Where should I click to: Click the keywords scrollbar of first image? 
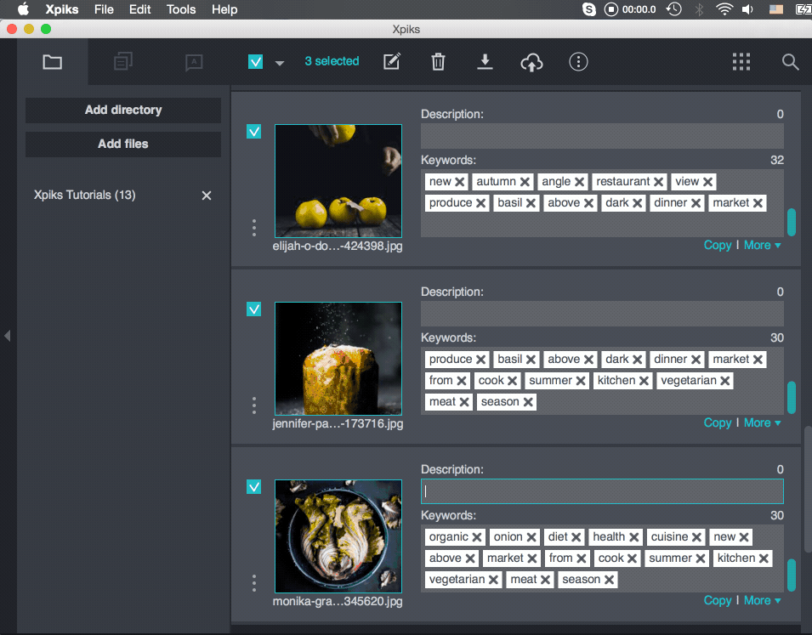792,221
